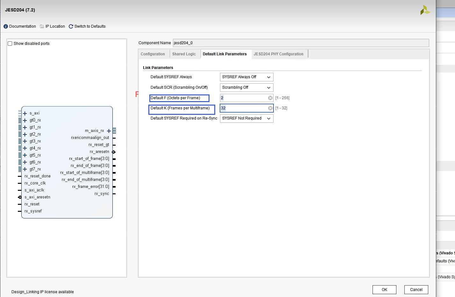This screenshot has height=297, width=455.
Task: Select the rx_frame_error[31:0] port label
Action: 91,187
